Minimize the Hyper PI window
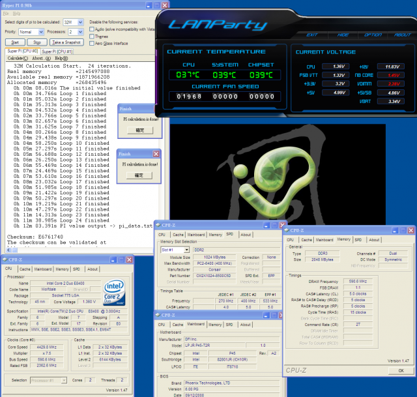The height and width of the screenshot is (397, 417). [x=149, y=5]
